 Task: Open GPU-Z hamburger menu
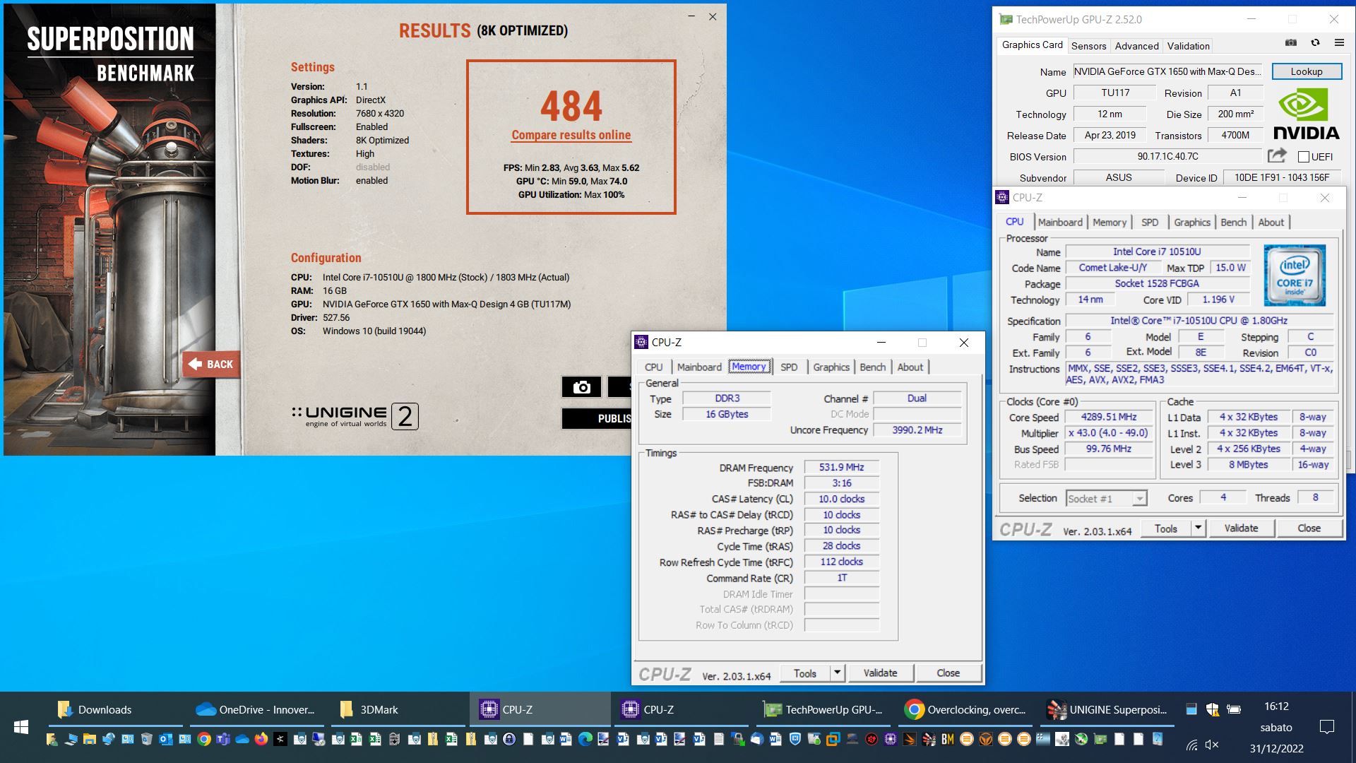1339,42
